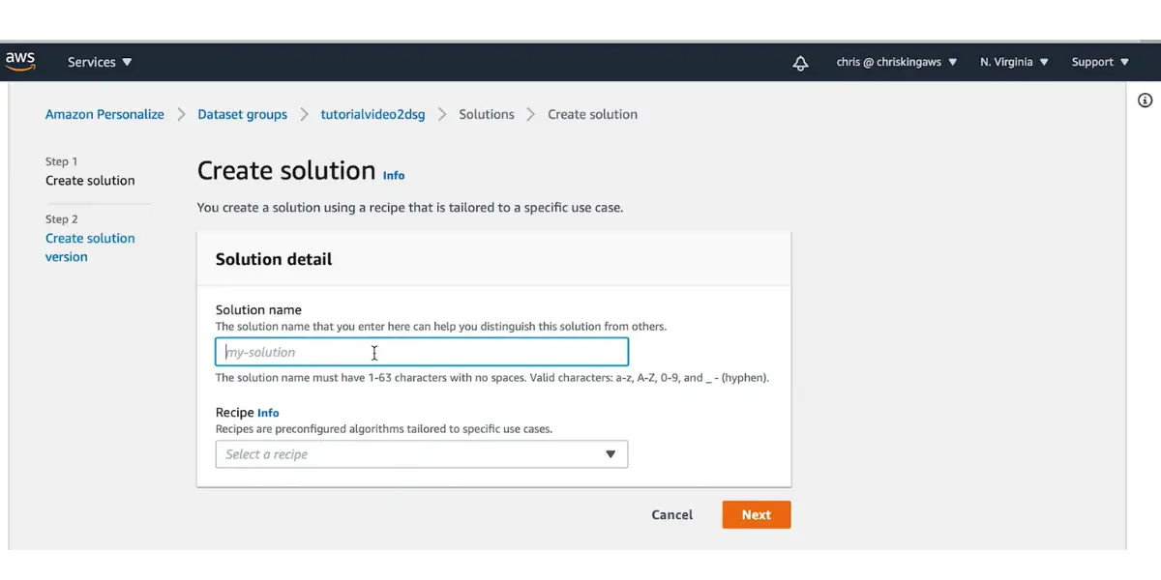Open the notifications bell icon
This screenshot has width=1161, height=580.
[800, 63]
